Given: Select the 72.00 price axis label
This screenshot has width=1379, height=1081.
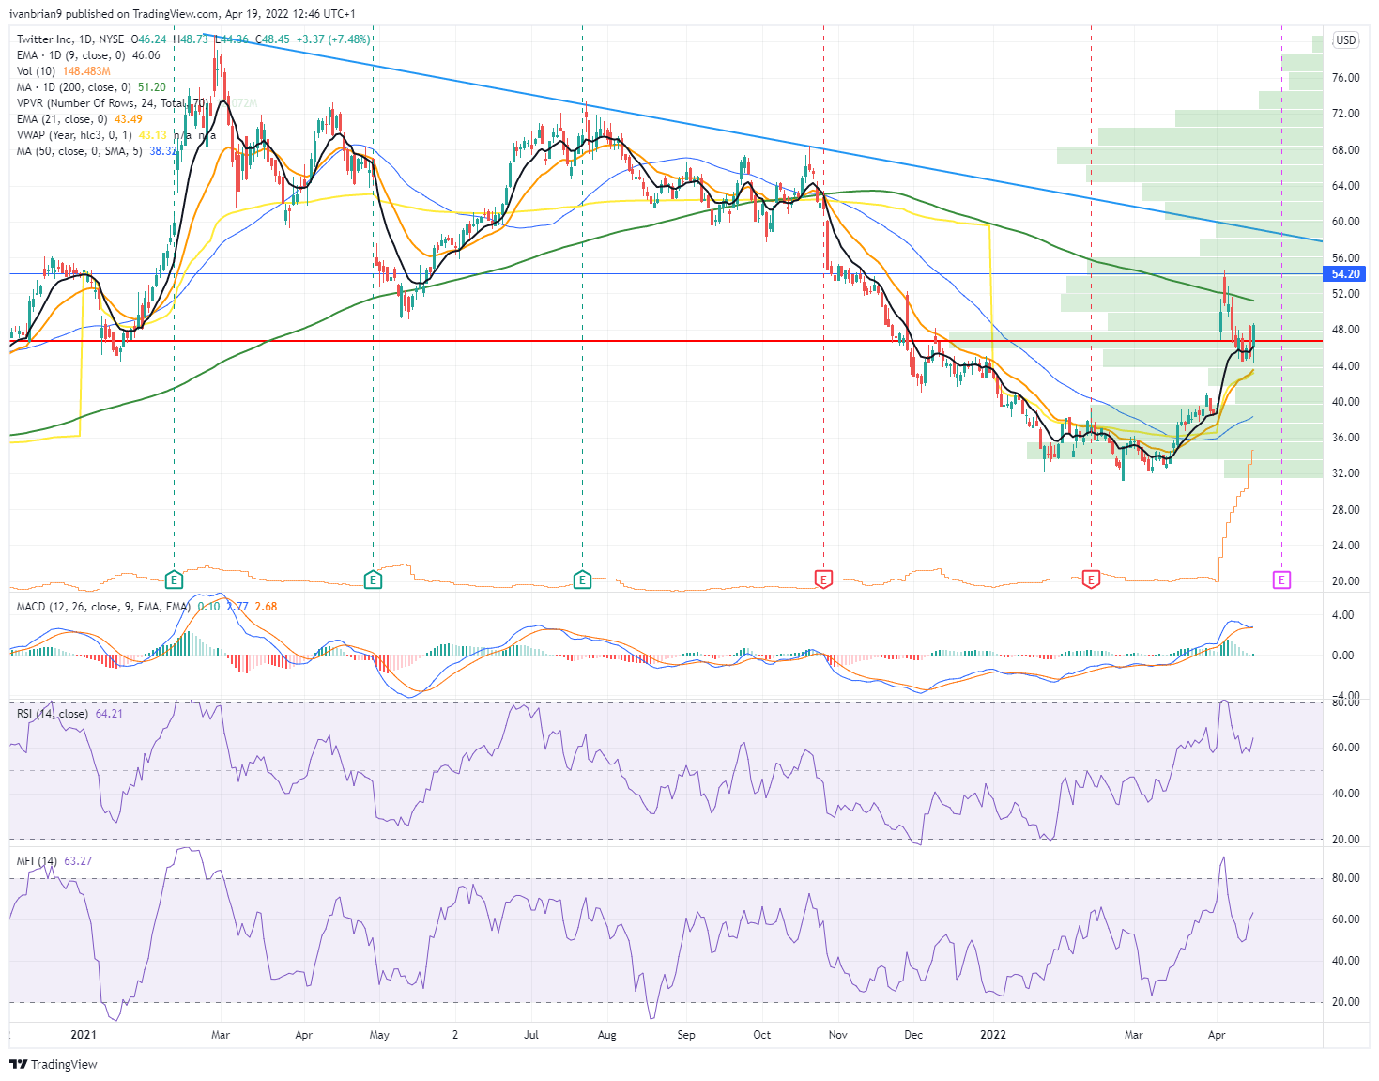Looking at the screenshot, I should [1345, 114].
